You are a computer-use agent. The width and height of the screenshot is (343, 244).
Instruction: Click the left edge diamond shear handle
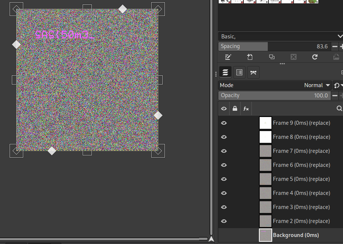click(16, 44)
